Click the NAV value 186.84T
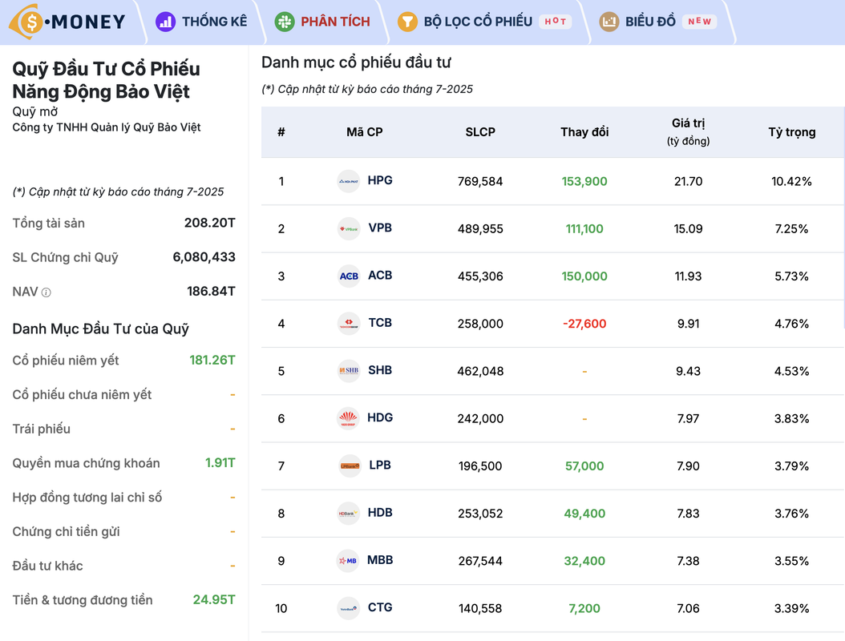The image size is (845, 641). click(212, 292)
